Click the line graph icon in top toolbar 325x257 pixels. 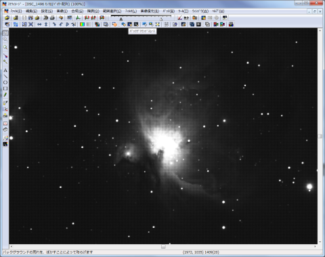180,18
